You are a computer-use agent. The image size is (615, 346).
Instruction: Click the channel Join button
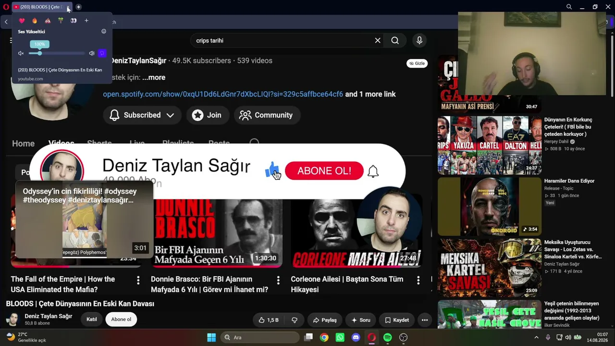[x=207, y=115]
